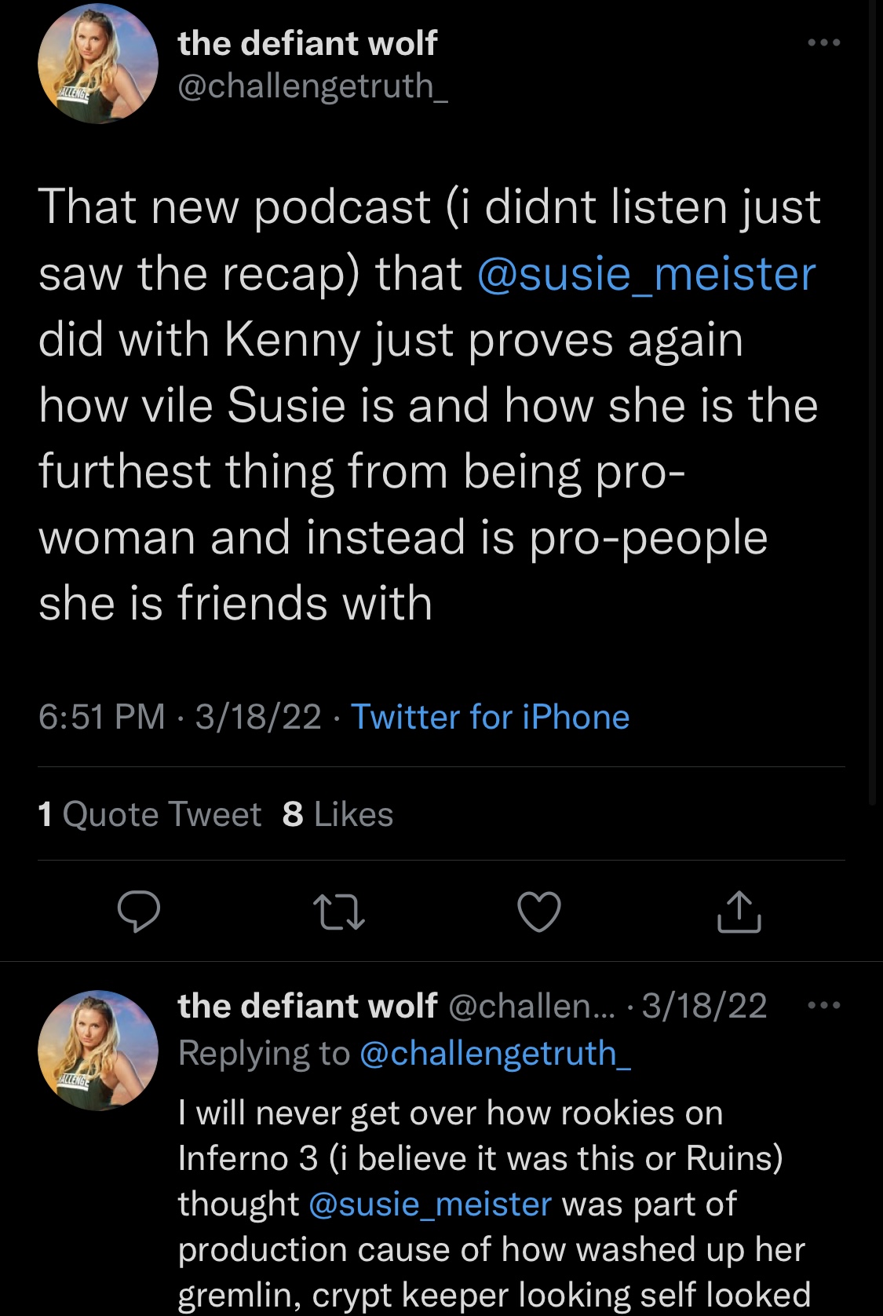Viewport: 883px width, 1316px height.
Task: Open the share tweet icon
Action: pyautogui.click(x=739, y=912)
